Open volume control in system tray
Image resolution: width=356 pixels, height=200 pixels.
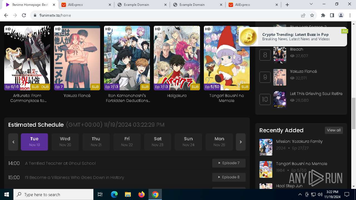coord(320,194)
